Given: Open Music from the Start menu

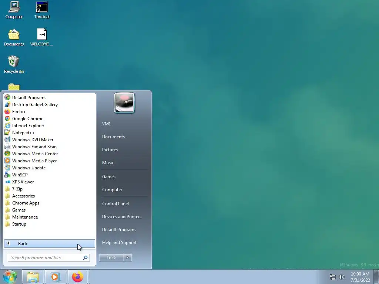Looking at the screenshot, I should pos(108,163).
